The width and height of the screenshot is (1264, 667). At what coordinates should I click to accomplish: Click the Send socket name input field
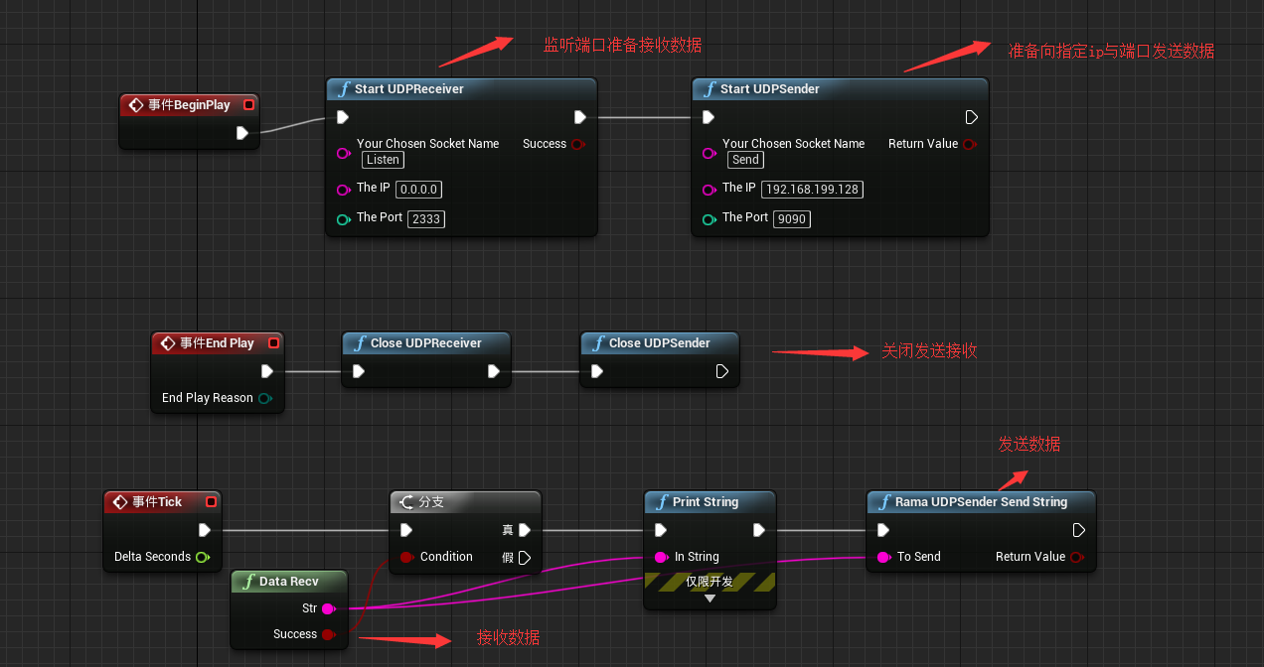(745, 160)
